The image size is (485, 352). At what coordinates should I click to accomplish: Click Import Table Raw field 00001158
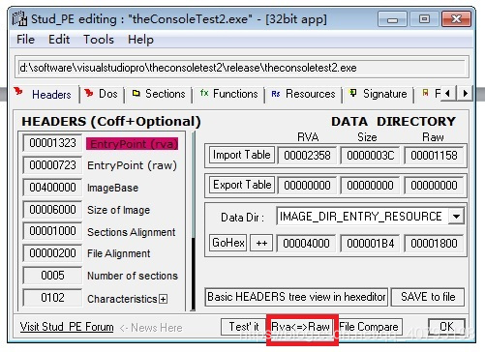(434, 156)
